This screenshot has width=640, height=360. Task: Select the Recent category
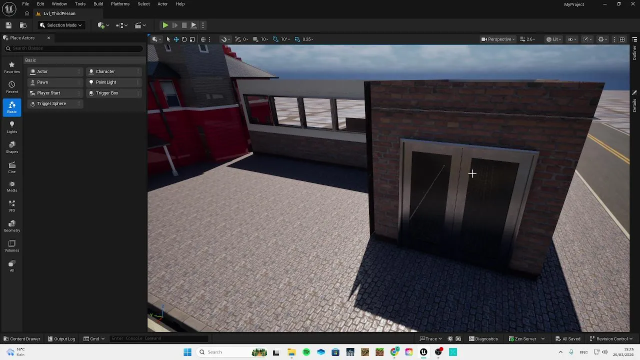[x=12, y=87]
